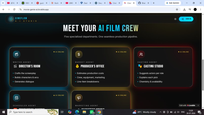Reload the page with refresh icon

coord(14,9)
